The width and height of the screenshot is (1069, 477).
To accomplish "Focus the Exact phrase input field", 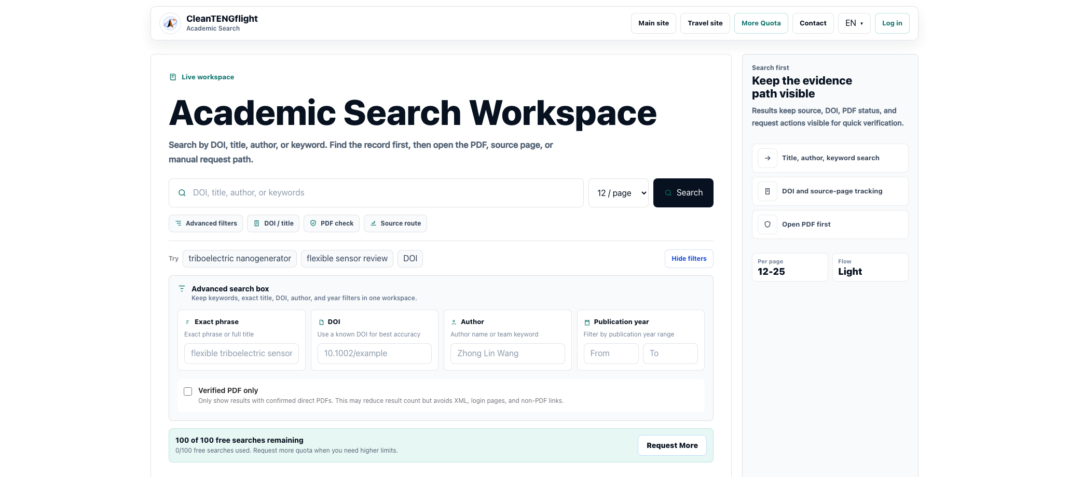I will pyautogui.click(x=241, y=354).
